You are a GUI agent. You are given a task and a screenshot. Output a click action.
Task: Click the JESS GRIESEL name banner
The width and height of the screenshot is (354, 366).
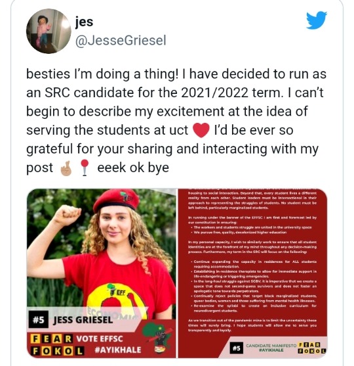[x=83, y=320]
